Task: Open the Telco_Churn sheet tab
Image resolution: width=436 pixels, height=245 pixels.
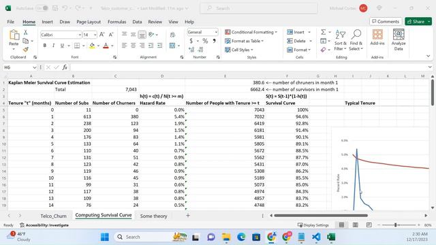Action: click(53, 216)
